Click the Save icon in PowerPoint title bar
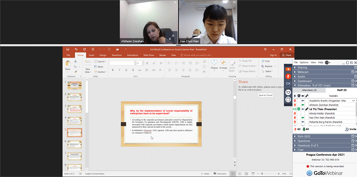The image size is (357, 177). click(68, 49)
